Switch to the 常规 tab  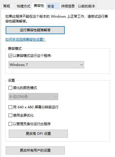pos(7,6)
